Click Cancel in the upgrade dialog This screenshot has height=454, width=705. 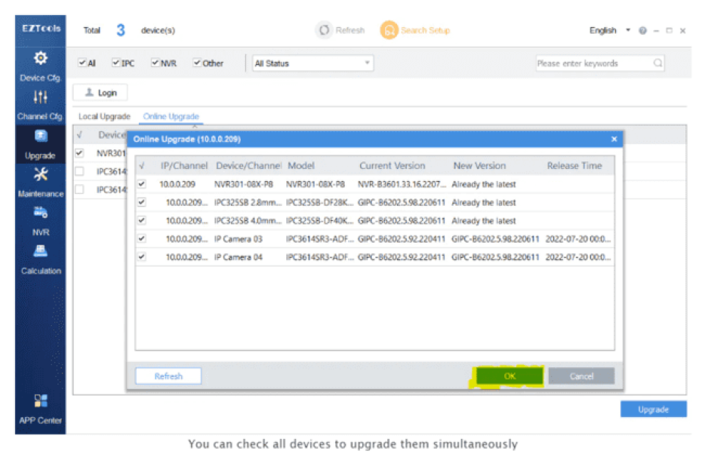coord(581,376)
